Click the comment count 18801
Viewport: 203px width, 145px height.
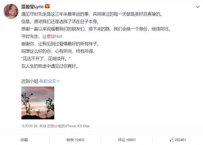(x=131, y=140)
